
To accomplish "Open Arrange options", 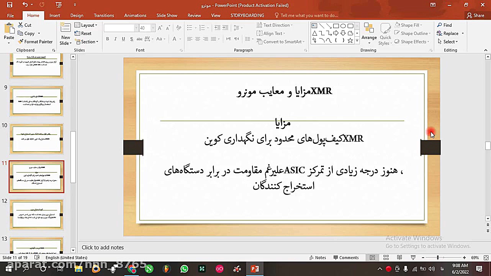I will pyautogui.click(x=369, y=33).
